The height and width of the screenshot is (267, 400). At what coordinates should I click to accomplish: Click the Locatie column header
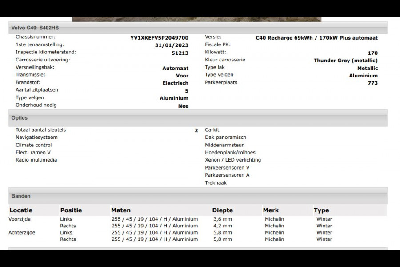pos(21,210)
